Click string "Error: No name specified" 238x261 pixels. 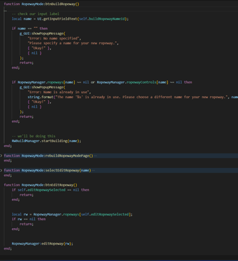click(53, 38)
